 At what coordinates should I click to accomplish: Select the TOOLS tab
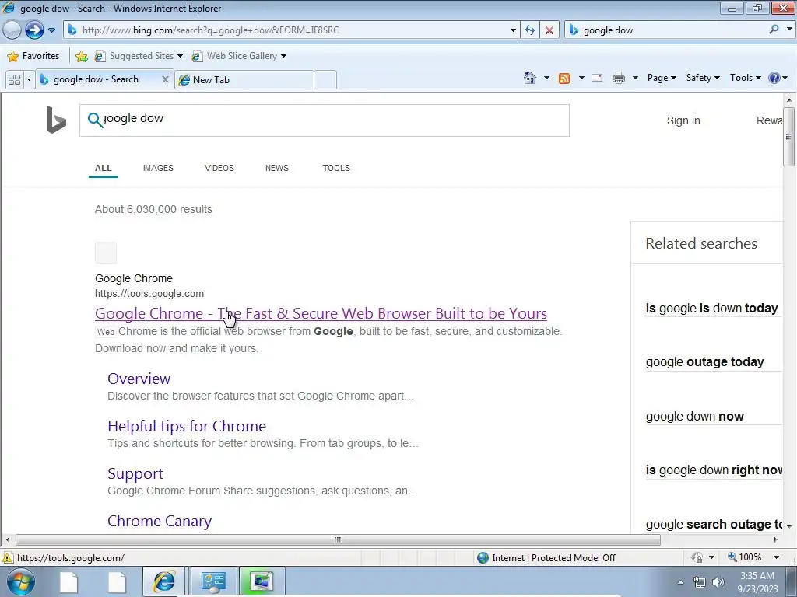coord(336,168)
